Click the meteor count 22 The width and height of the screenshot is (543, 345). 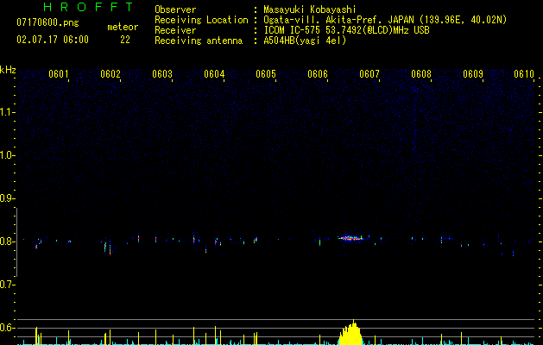pyautogui.click(x=125, y=40)
